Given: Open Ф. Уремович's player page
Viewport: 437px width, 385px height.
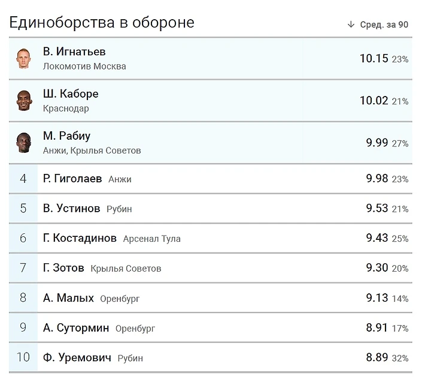Looking at the screenshot, I should tap(77, 358).
